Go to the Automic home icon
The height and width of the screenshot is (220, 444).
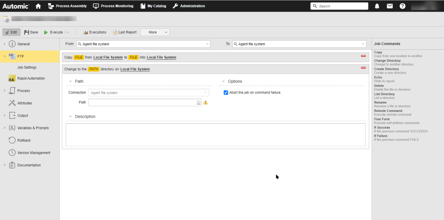pyautogui.click(x=38, y=6)
